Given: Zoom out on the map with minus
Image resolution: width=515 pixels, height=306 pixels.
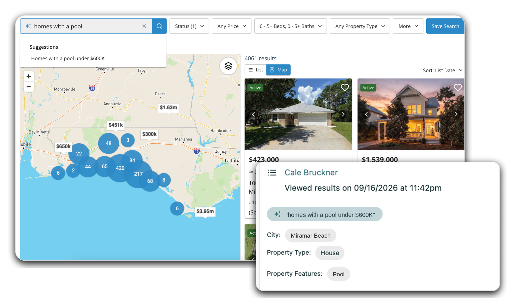Looking at the screenshot, I should (x=29, y=87).
